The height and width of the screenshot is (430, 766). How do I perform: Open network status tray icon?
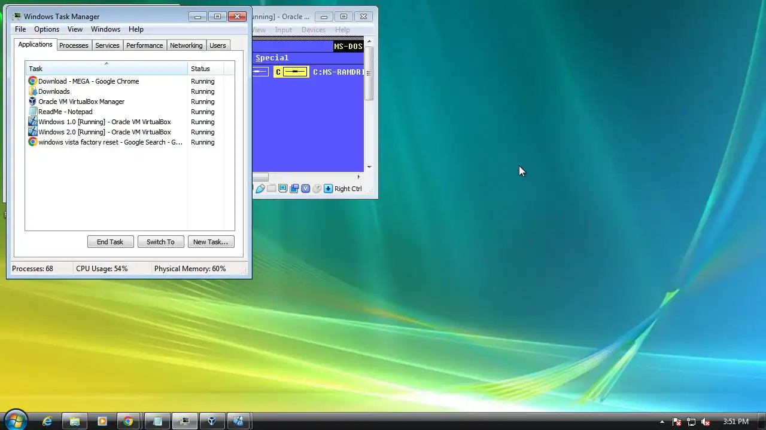tap(691, 422)
